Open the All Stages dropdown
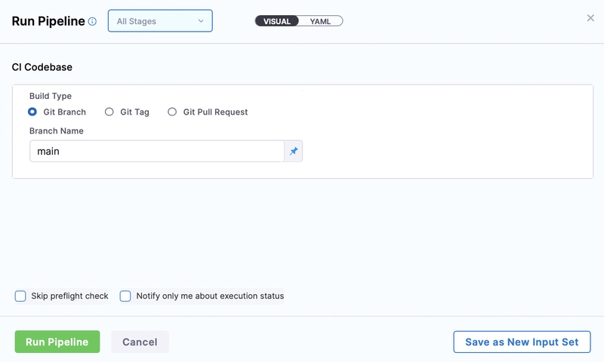The height and width of the screenshot is (362, 604). click(x=160, y=21)
